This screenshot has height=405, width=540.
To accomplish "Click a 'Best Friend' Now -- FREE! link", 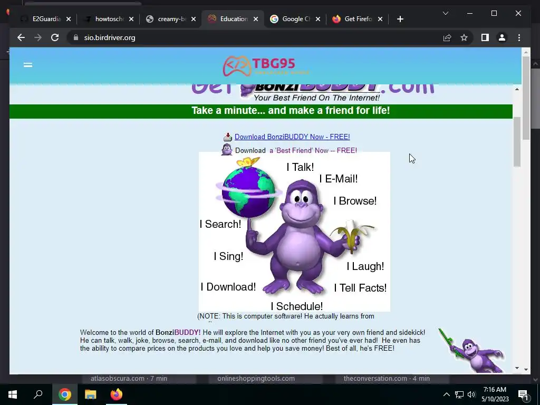I will pyautogui.click(x=313, y=150).
